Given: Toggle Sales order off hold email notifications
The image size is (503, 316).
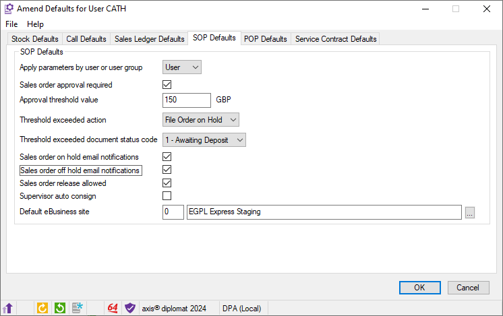Looking at the screenshot, I should pos(167,170).
